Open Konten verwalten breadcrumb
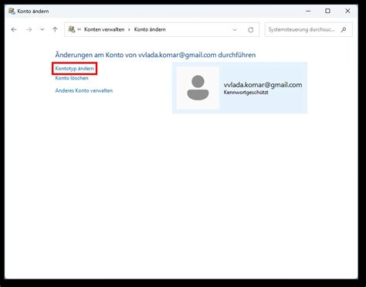This screenshot has width=366, height=287. pyautogui.click(x=104, y=29)
